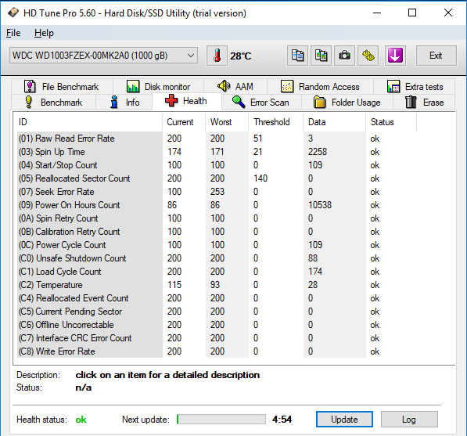
Task: Select the Temperature attribute row
Action: [217, 285]
